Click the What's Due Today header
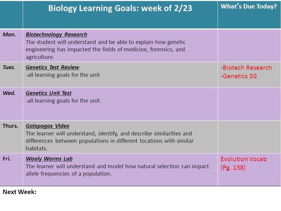 tap(249, 6)
